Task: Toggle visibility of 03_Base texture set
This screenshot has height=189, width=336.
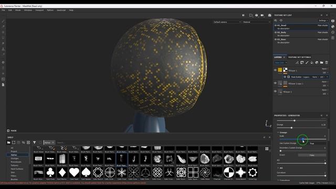Action: pos(276,39)
